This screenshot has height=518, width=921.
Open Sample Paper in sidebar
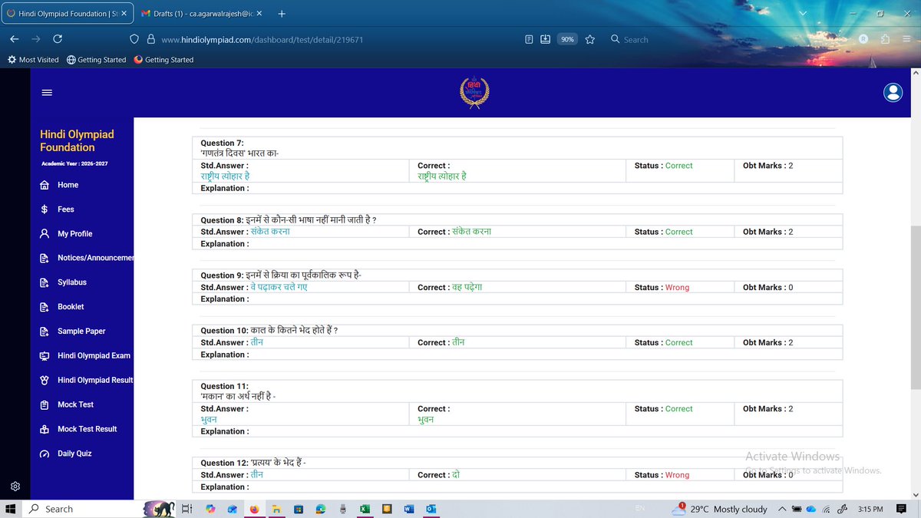coord(81,332)
